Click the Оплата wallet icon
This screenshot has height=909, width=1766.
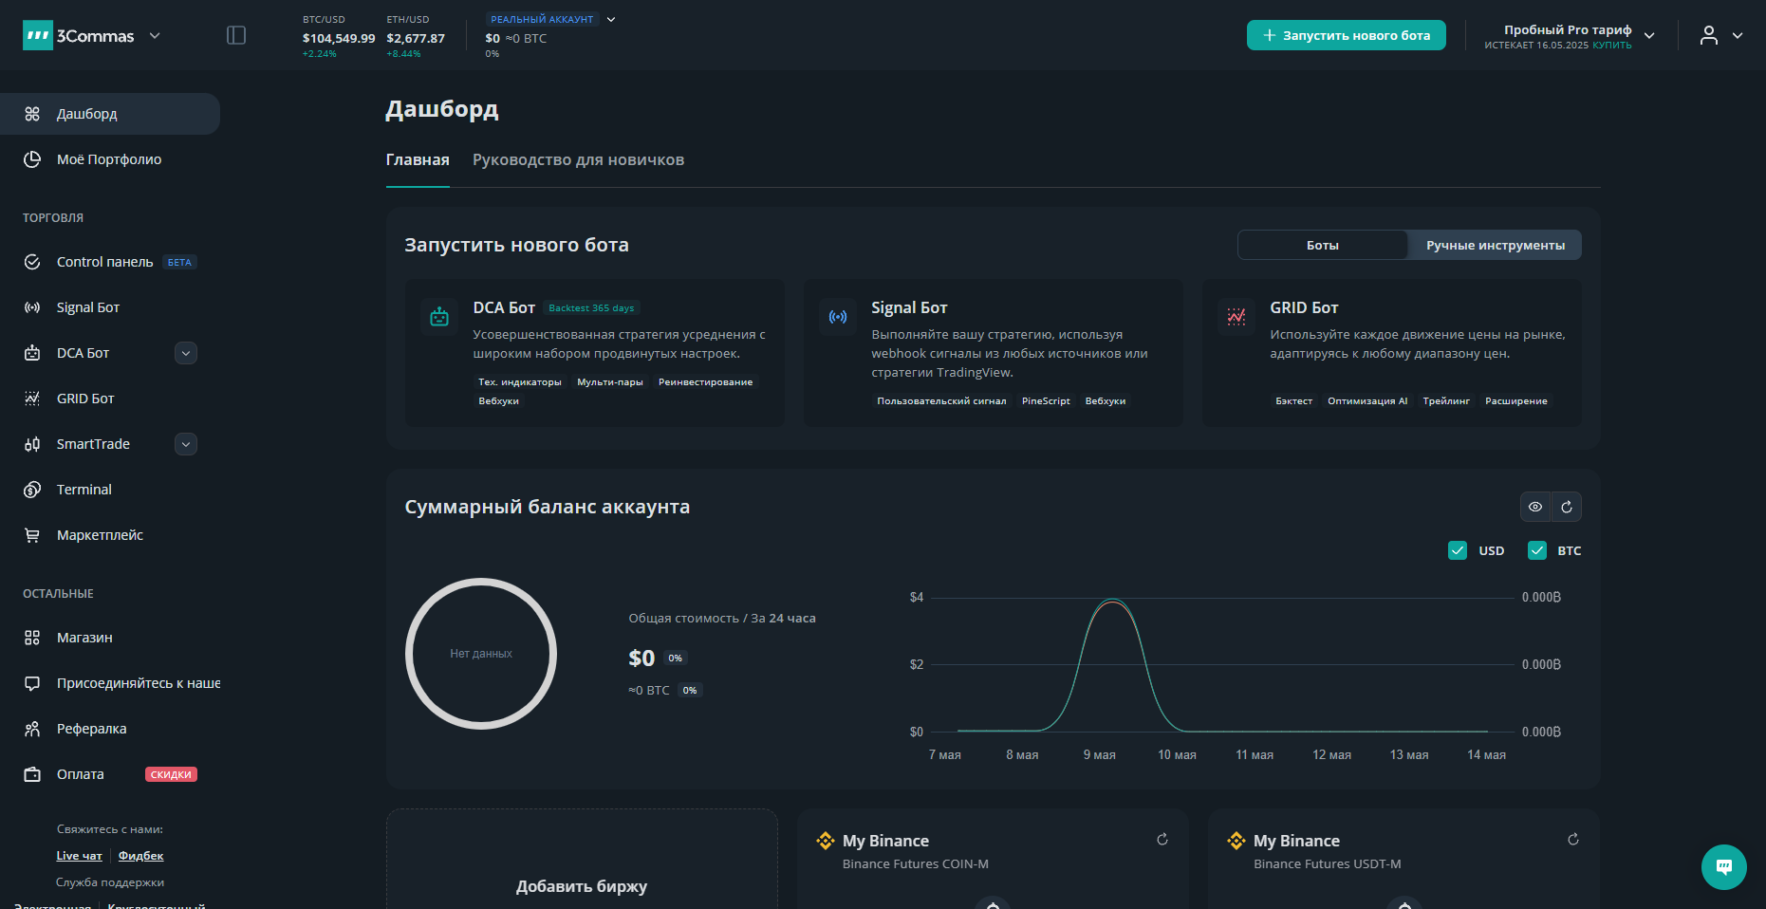point(32,774)
